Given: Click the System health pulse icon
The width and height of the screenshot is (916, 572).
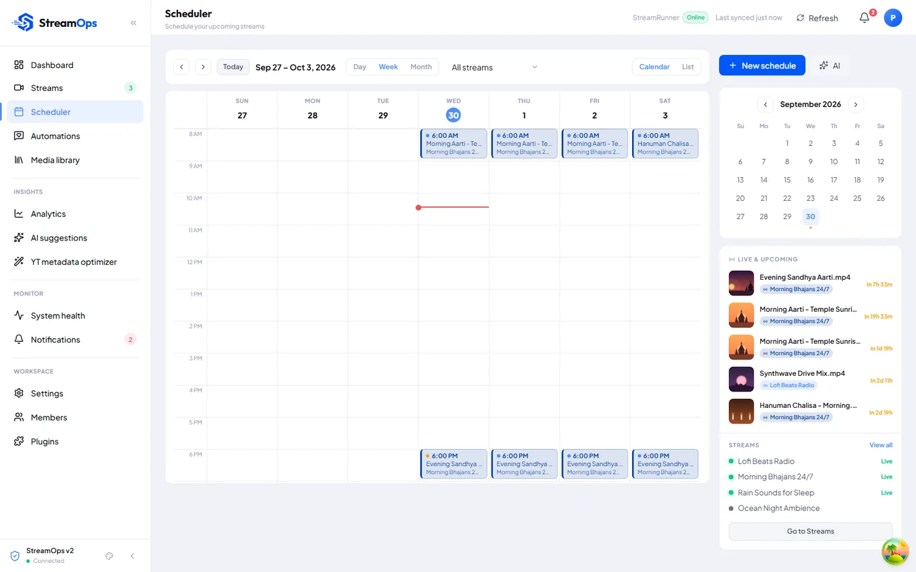Looking at the screenshot, I should (19, 316).
